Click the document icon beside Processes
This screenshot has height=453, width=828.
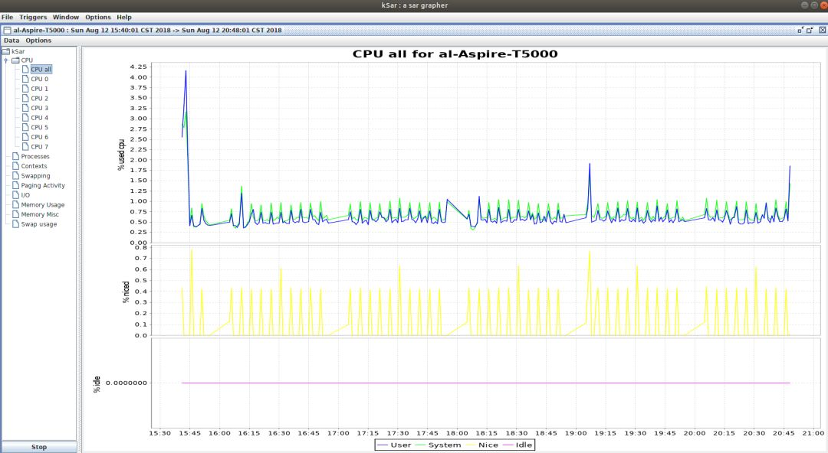[x=15, y=156]
